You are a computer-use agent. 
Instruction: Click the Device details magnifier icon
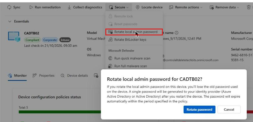pyautogui.click(x=63, y=76)
